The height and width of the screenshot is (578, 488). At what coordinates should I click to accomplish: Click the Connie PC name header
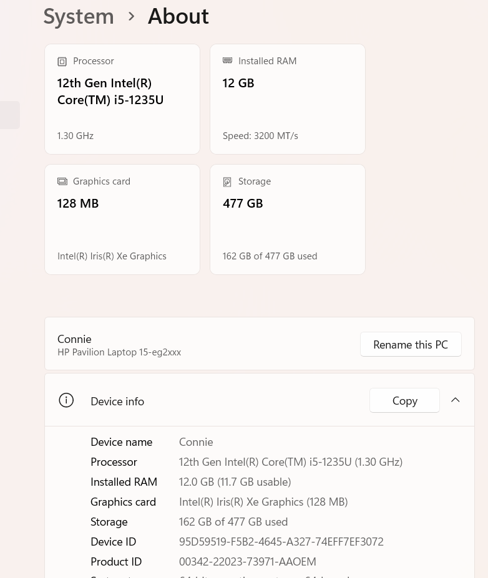(x=74, y=339)
